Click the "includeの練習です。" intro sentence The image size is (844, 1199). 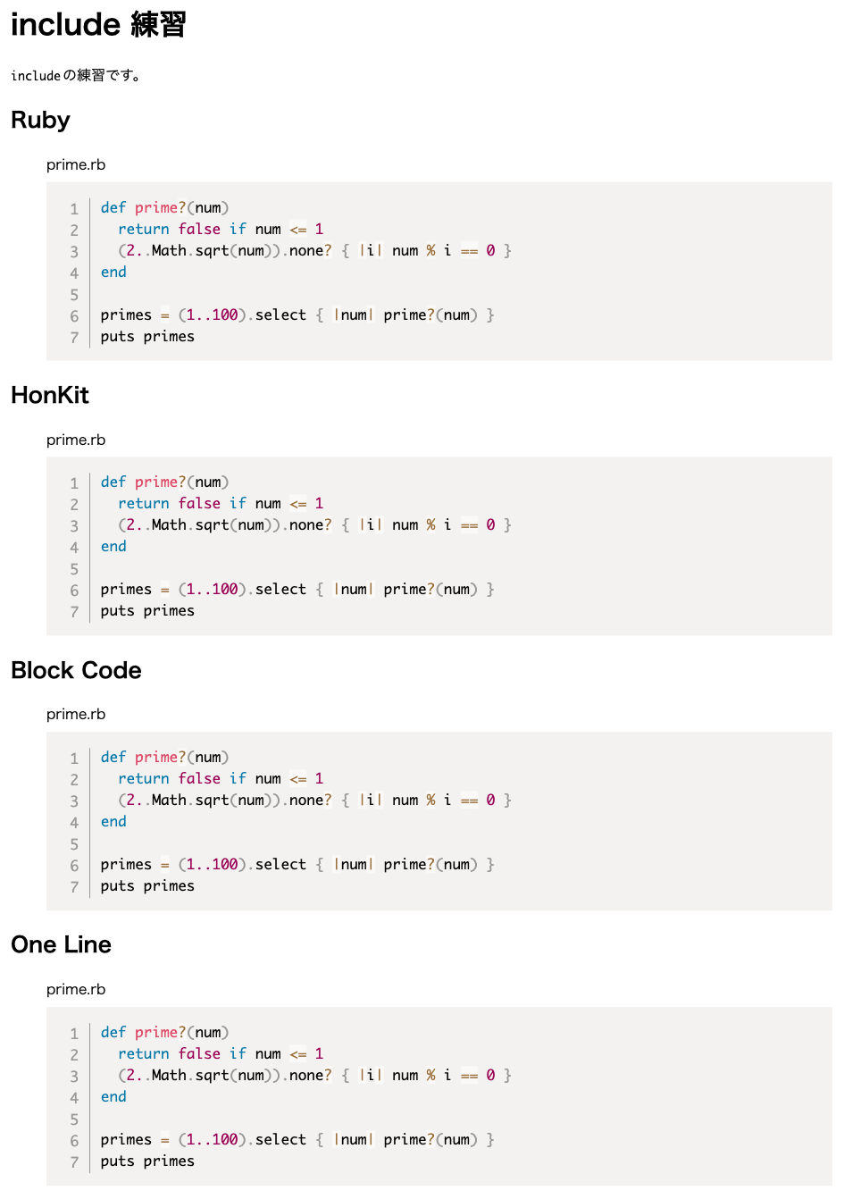tap(76, 76)
